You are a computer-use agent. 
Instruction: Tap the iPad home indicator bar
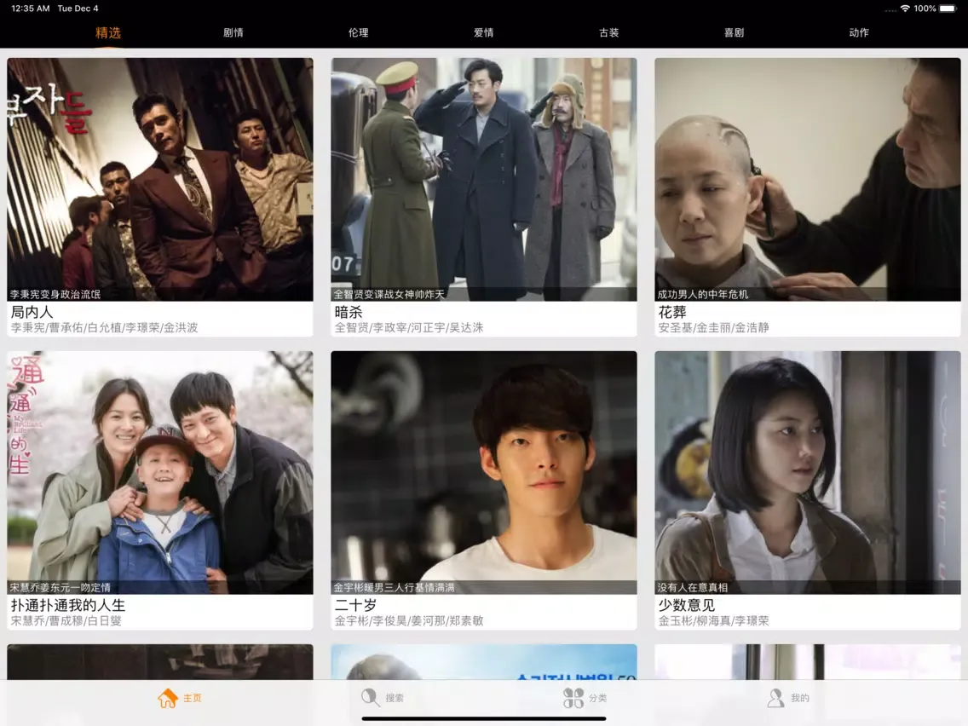484,718
